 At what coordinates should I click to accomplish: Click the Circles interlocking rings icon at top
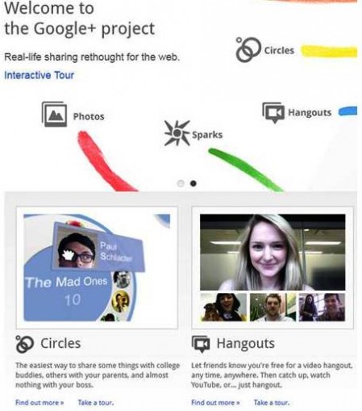click(x=248, y=49)
